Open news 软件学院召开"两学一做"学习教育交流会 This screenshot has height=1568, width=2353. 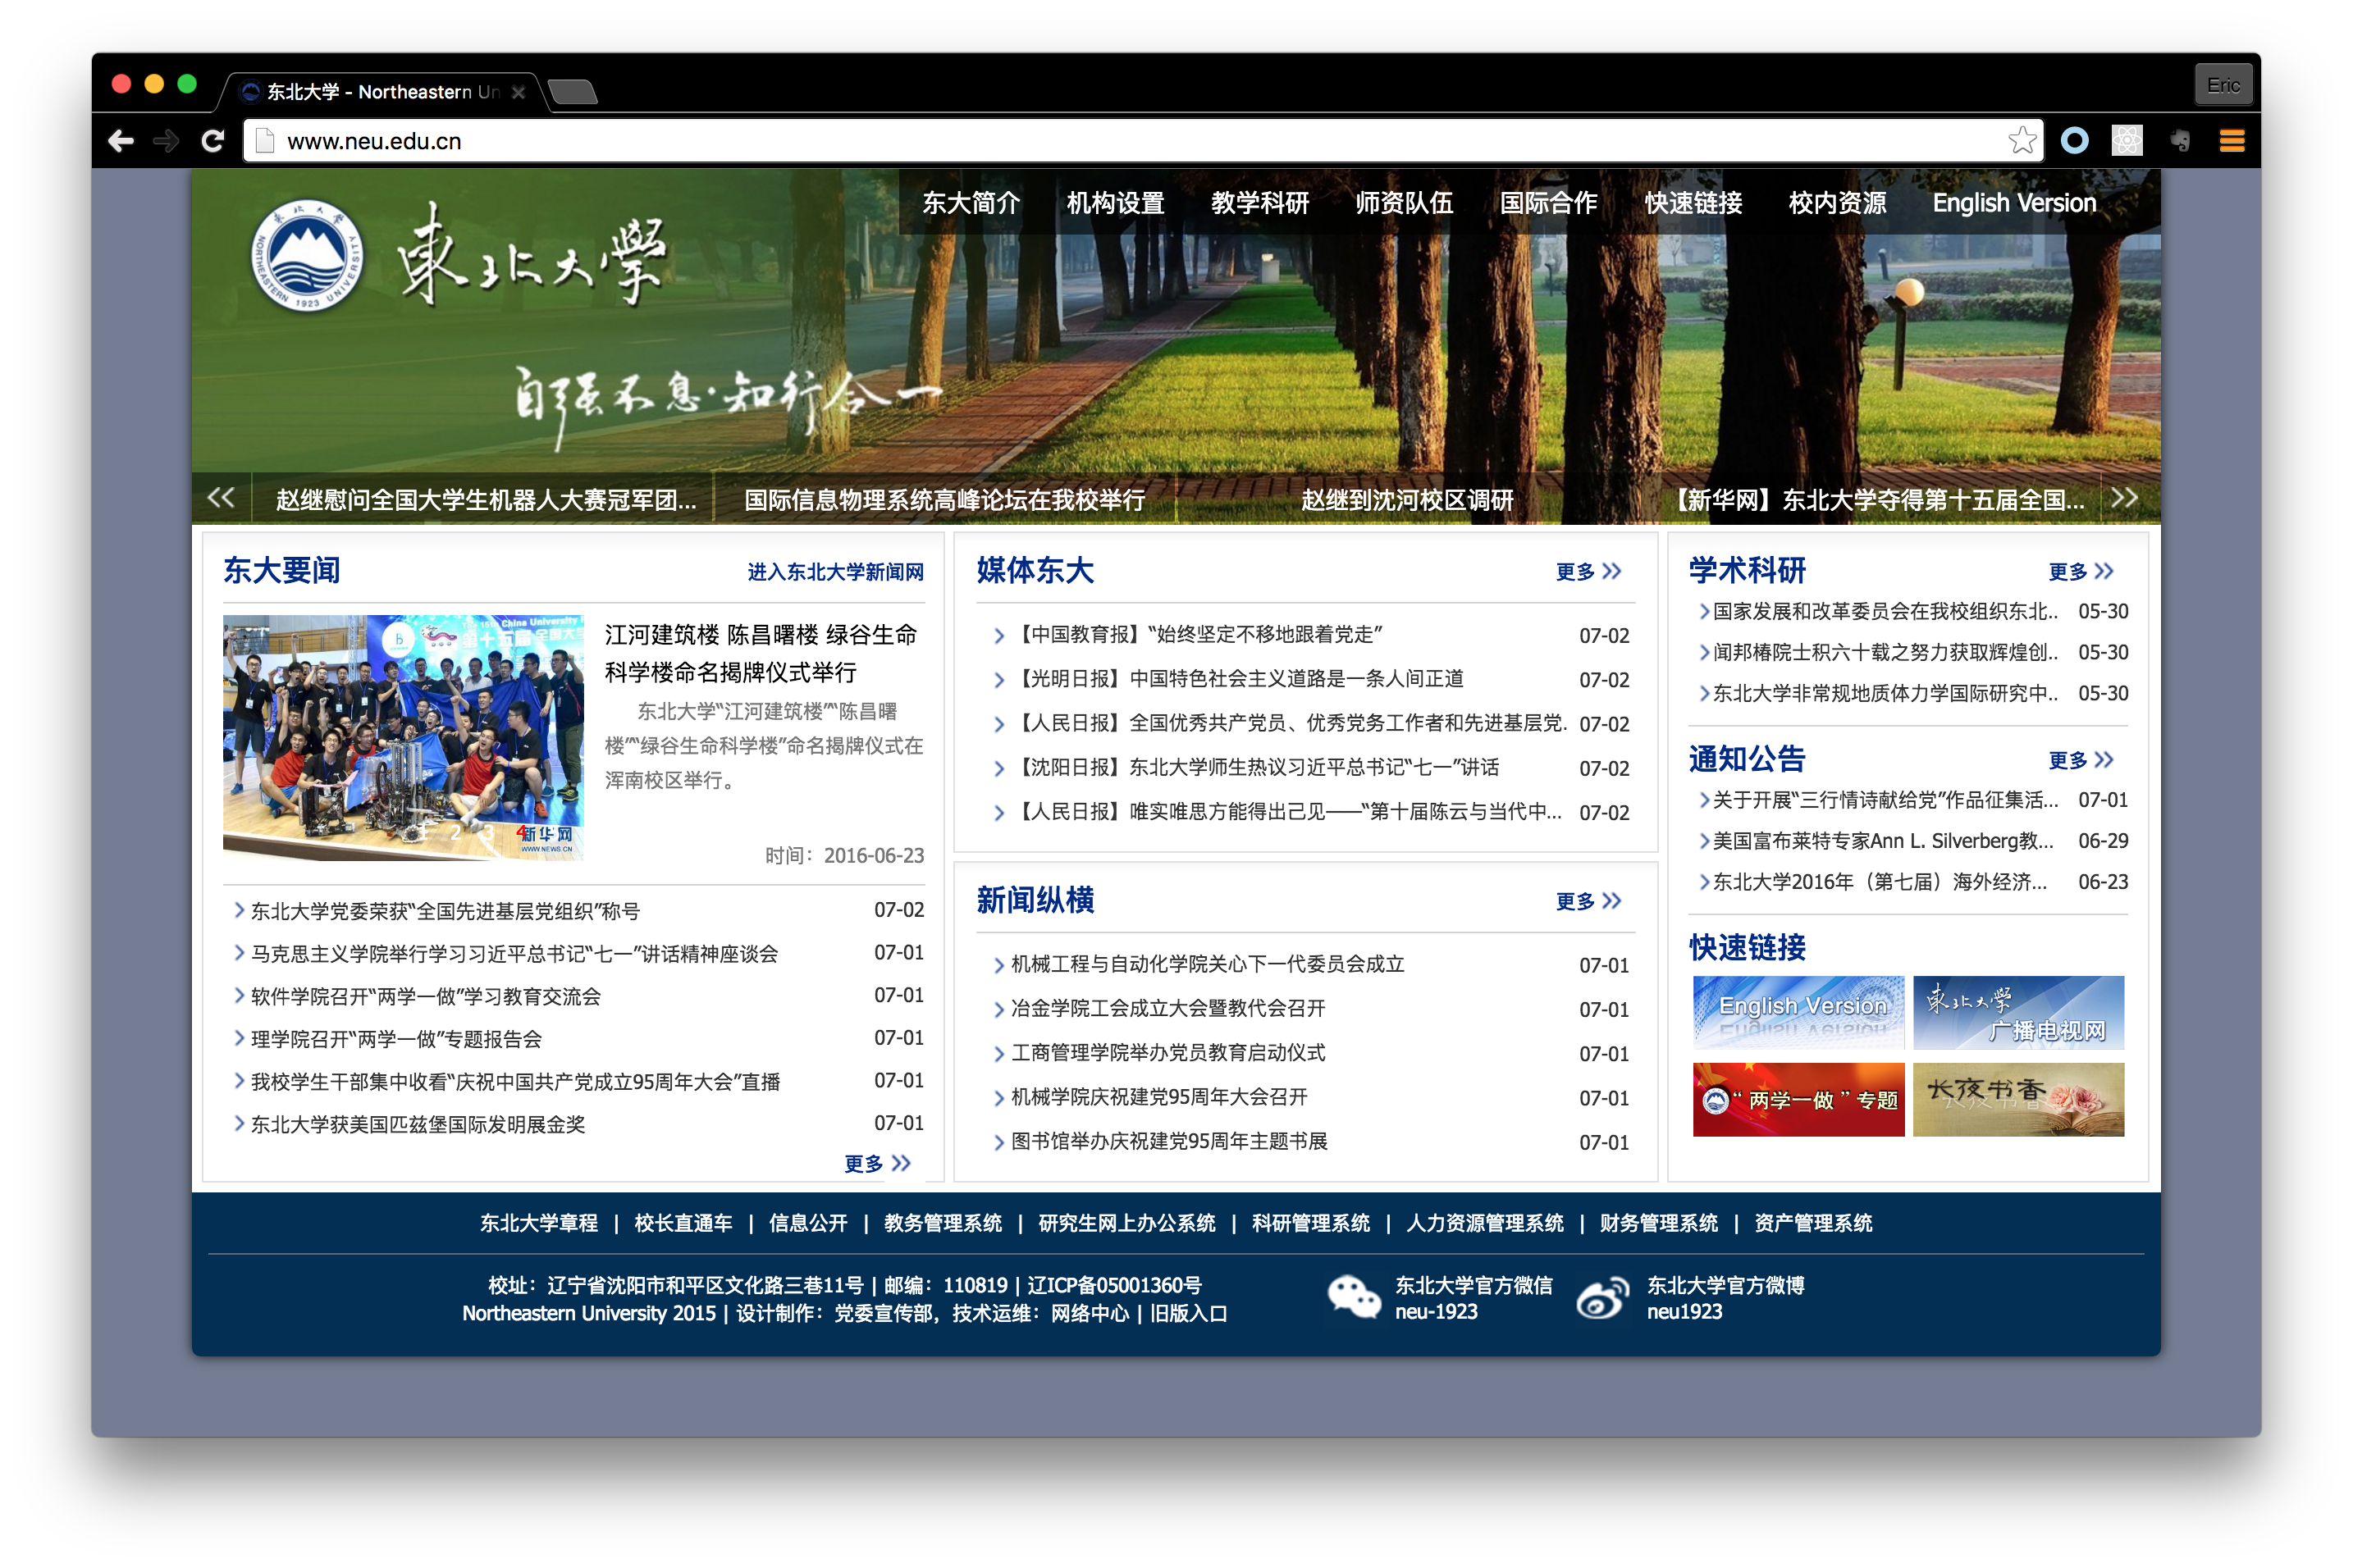[x=426, y=996]
